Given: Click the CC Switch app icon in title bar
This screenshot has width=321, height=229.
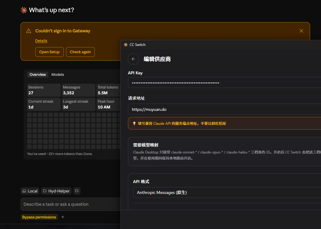Looking at the screenshot, I should point(126,44).
